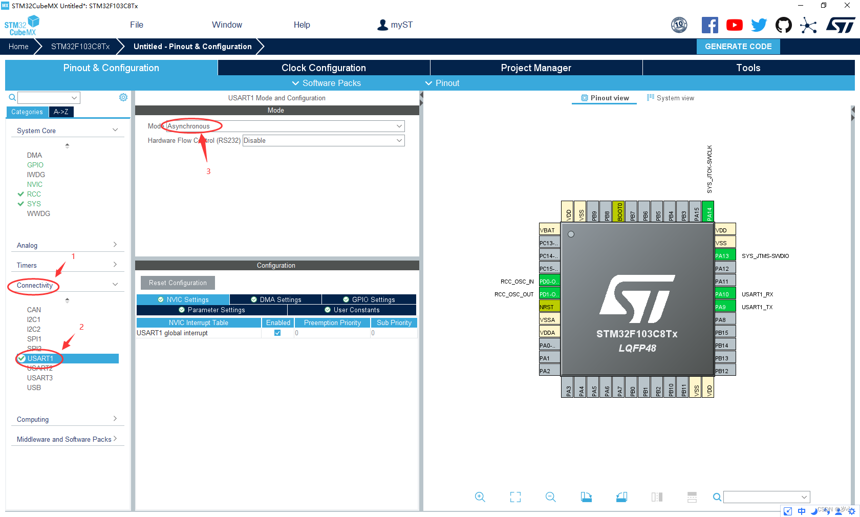
Task: Click the GENERATE CODE button
Action: click(738, 46)
